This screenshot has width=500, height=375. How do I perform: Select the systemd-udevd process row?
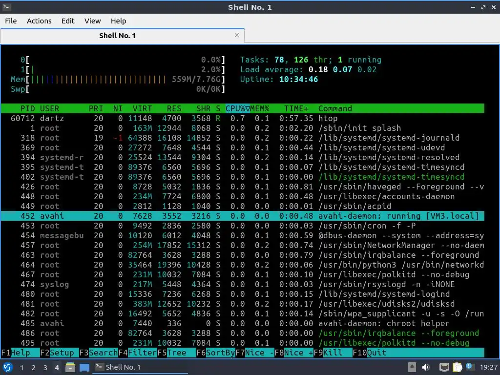[242, 147]
